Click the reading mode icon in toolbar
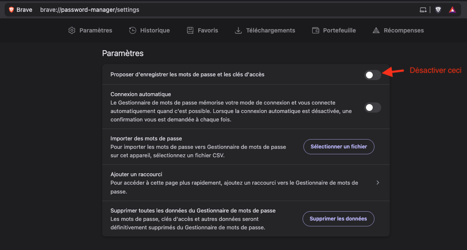This screenshot has height=250, width=467. click(x=423, y=9)
